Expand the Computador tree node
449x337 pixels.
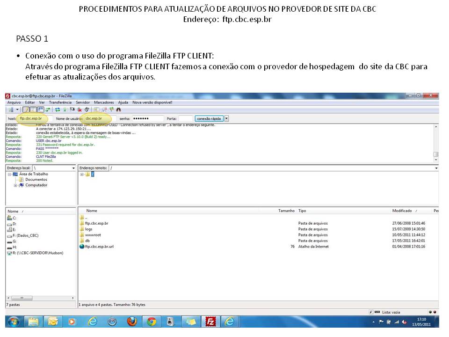[15, 185]
